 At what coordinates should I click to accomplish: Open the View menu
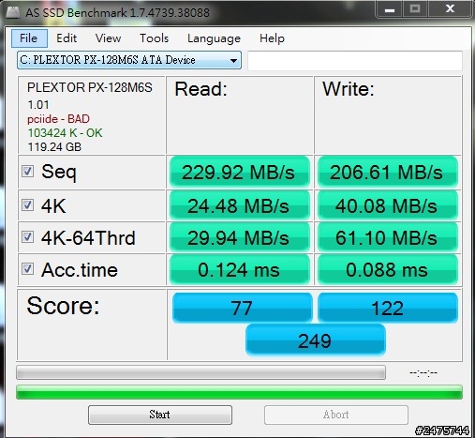click(108, 38)
